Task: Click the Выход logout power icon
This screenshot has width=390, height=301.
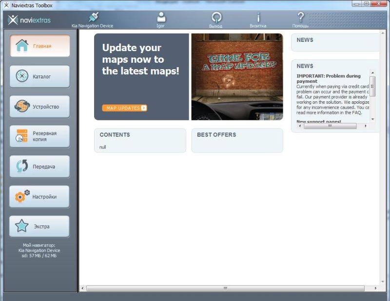Action: click(216, 18)
